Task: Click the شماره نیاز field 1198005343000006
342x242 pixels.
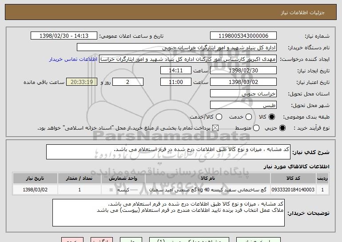Action: click(x=243, y=36)
